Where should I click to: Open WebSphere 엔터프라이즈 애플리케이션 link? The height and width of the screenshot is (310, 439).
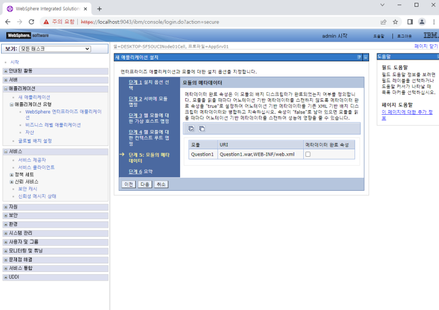64,115
